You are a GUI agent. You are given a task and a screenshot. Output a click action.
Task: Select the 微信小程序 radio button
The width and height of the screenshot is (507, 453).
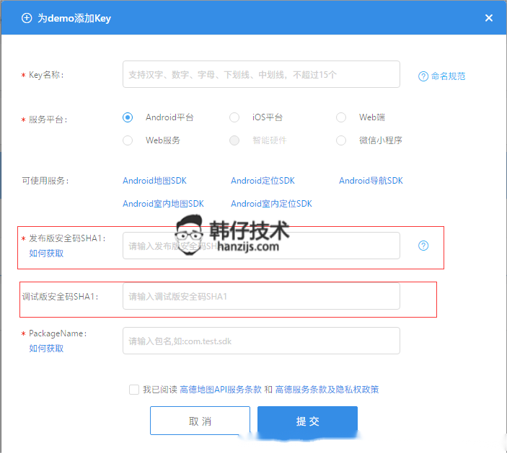point(341,140)
